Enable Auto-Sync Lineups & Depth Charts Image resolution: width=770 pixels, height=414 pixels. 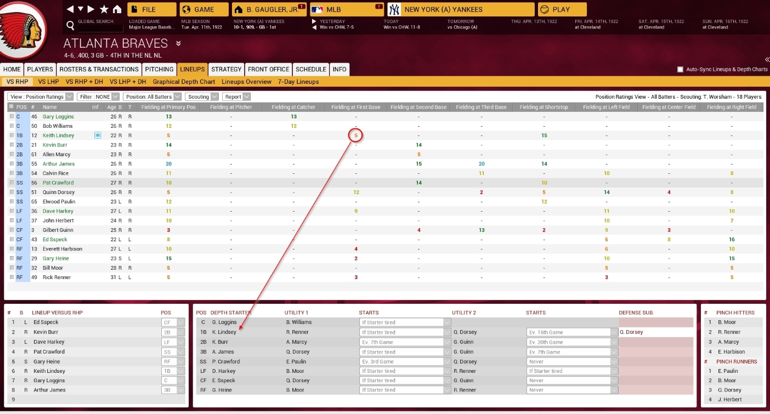tap(680, 70)
